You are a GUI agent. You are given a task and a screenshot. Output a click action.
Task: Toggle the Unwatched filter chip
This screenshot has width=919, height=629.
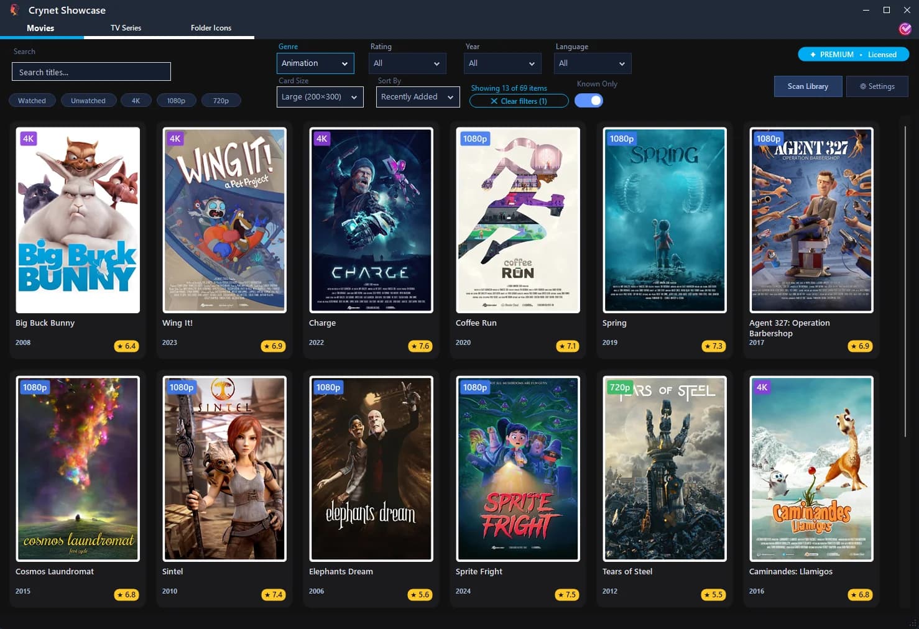tap(88, 100)
